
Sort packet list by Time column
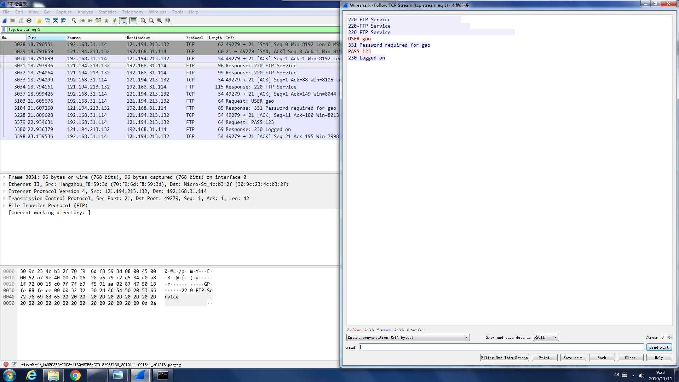point(46,38)
